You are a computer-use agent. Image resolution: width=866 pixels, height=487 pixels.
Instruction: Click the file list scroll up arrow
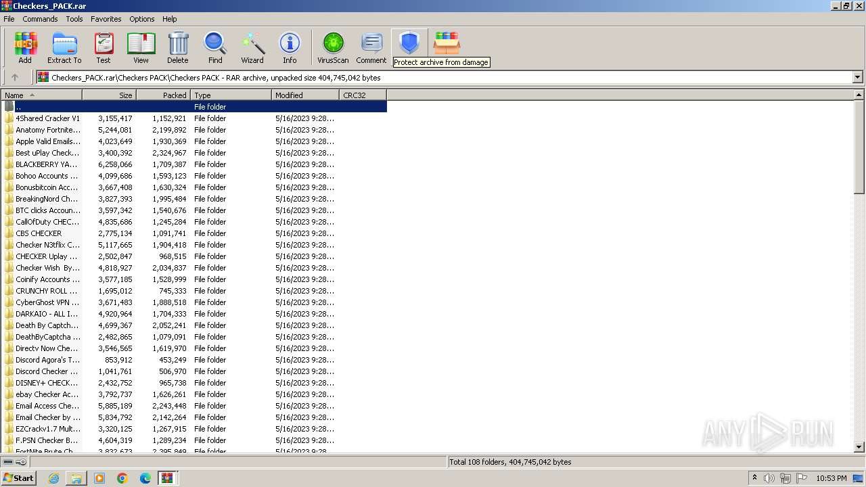(x=859, y=96)
